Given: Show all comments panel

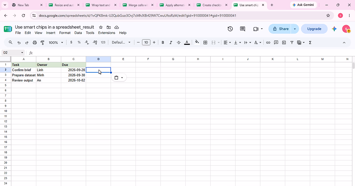Looking at the screenshot, I should pyautogui.click(x=243, y=29).
